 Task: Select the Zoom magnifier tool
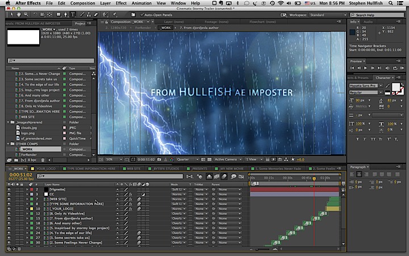(x=26, y=15)
